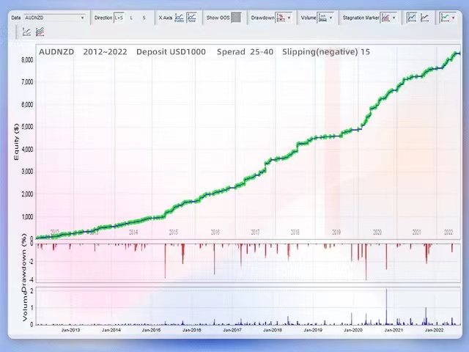Select the S (short only) direction option

pyautogui.click(x=144, y=18)
